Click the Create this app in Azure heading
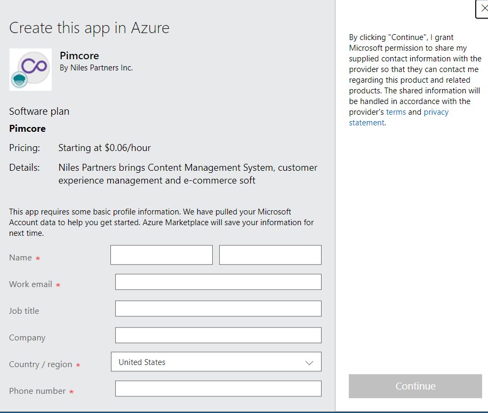This screenshot has height=413, width=488. tap(89, 28)
